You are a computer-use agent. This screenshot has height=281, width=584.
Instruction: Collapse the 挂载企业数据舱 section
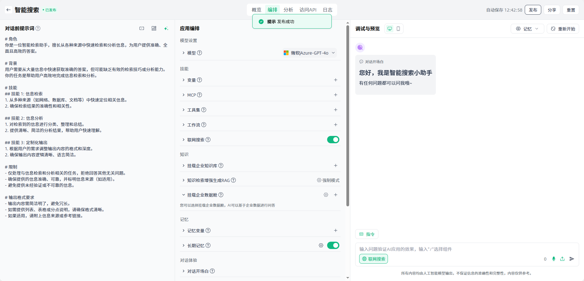coord(184,195)
